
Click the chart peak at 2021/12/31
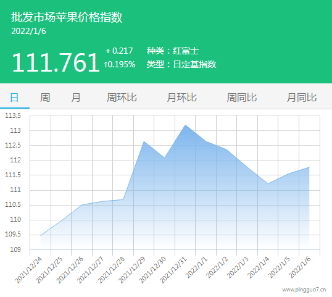(185, 125)
